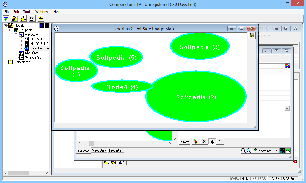Select the Windows tree item
Viewport: 306px width, 183px height.
(x=31, y=35)
